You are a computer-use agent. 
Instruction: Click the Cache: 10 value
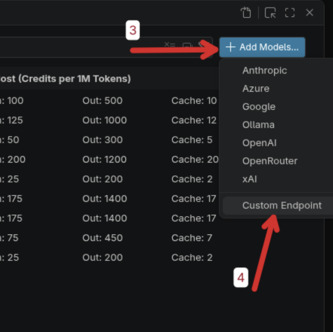point(194,100)
